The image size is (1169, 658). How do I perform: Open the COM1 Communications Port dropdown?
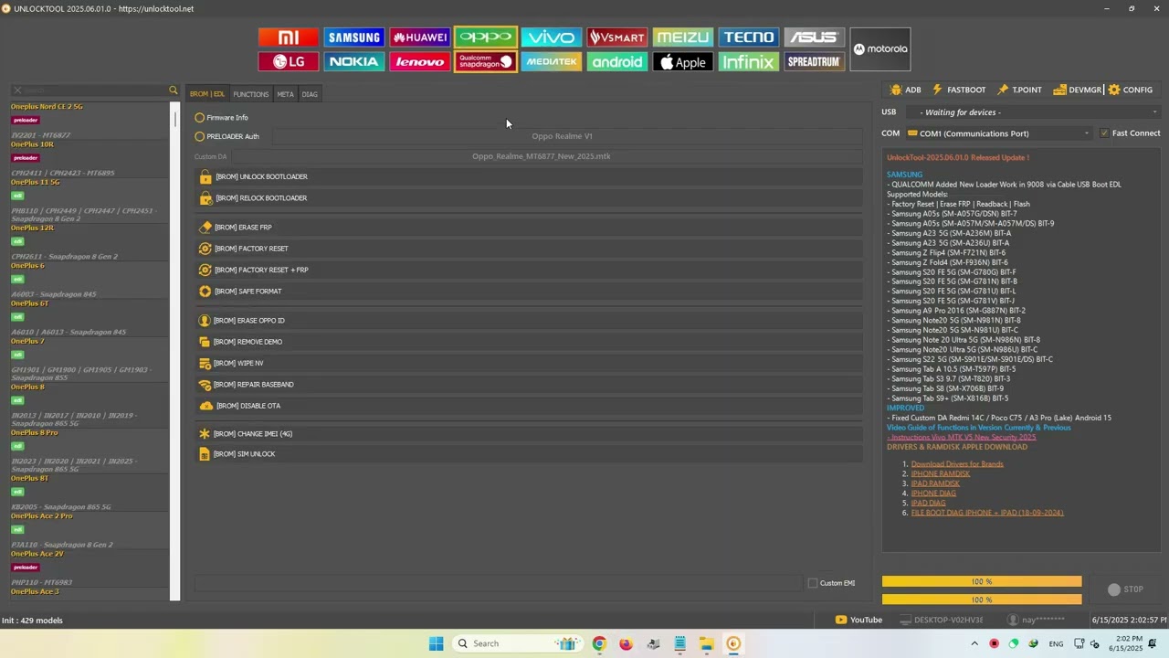click(1000, 133)
